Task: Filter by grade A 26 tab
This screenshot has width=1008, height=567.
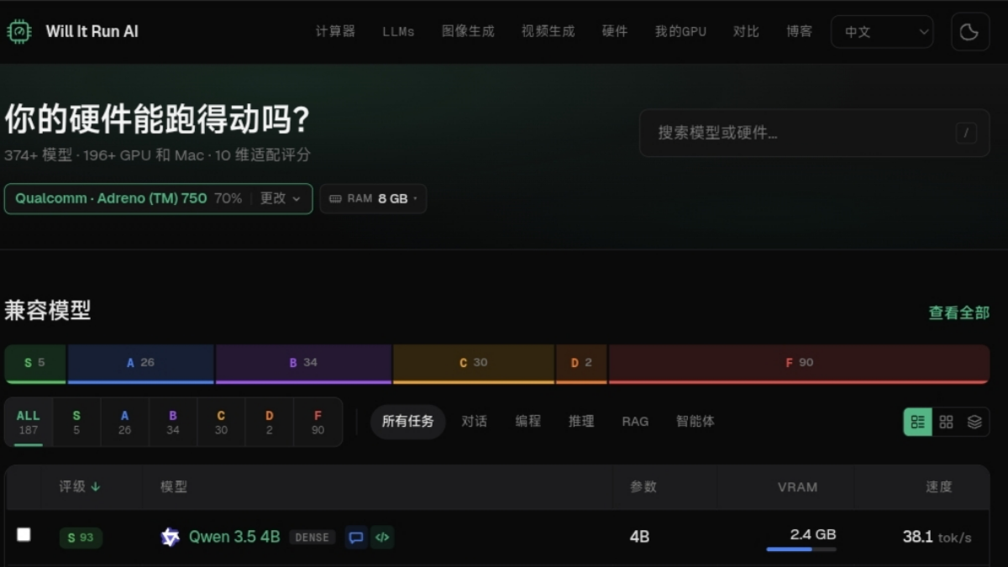Action: click(124, 422)
